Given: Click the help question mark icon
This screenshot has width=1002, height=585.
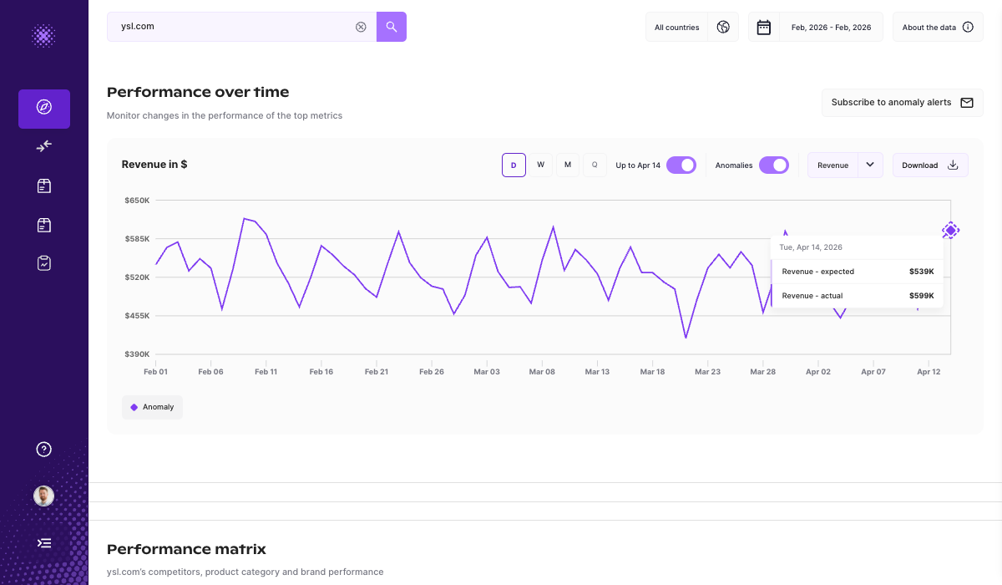Looking at the screenshot, I should coord(43,449).
